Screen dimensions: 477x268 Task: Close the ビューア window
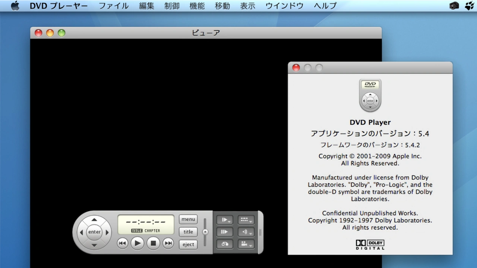[x=38, y=33]
